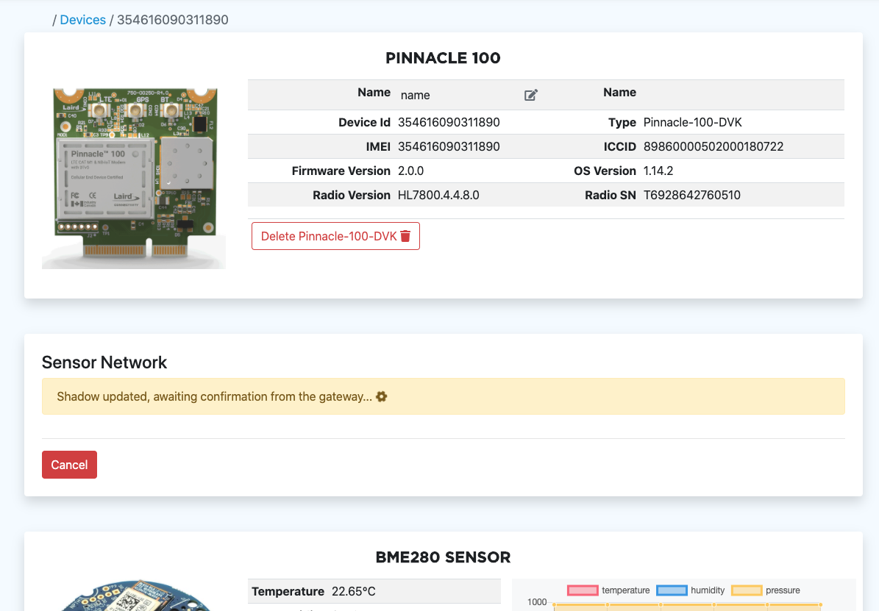Screen dimensions: 879x611
Task: Click the Type value Pinnacle-100-DVK
Action: [x=693, y=122]
